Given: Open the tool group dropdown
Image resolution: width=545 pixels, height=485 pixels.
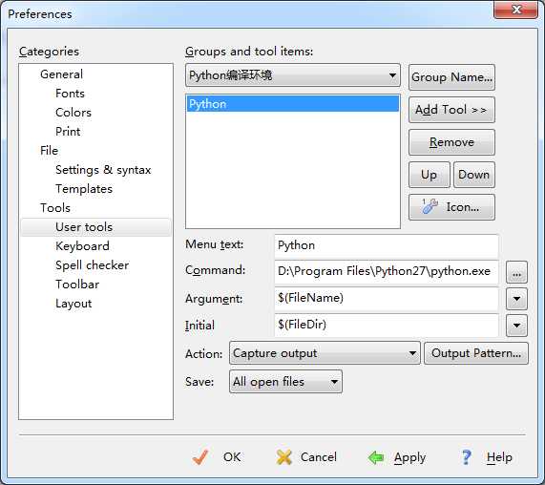Looking at the screenshot, I should (x=293, y=75).
